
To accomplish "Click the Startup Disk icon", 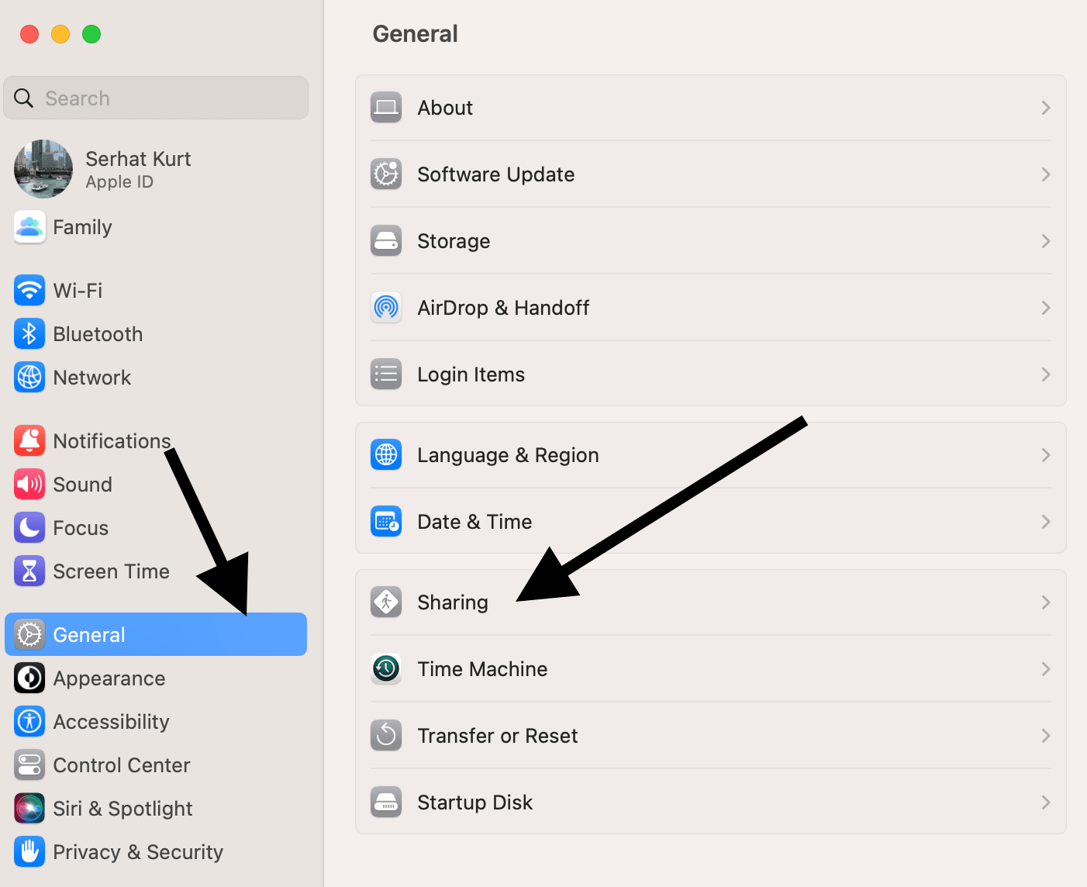I will click(386, 802).
